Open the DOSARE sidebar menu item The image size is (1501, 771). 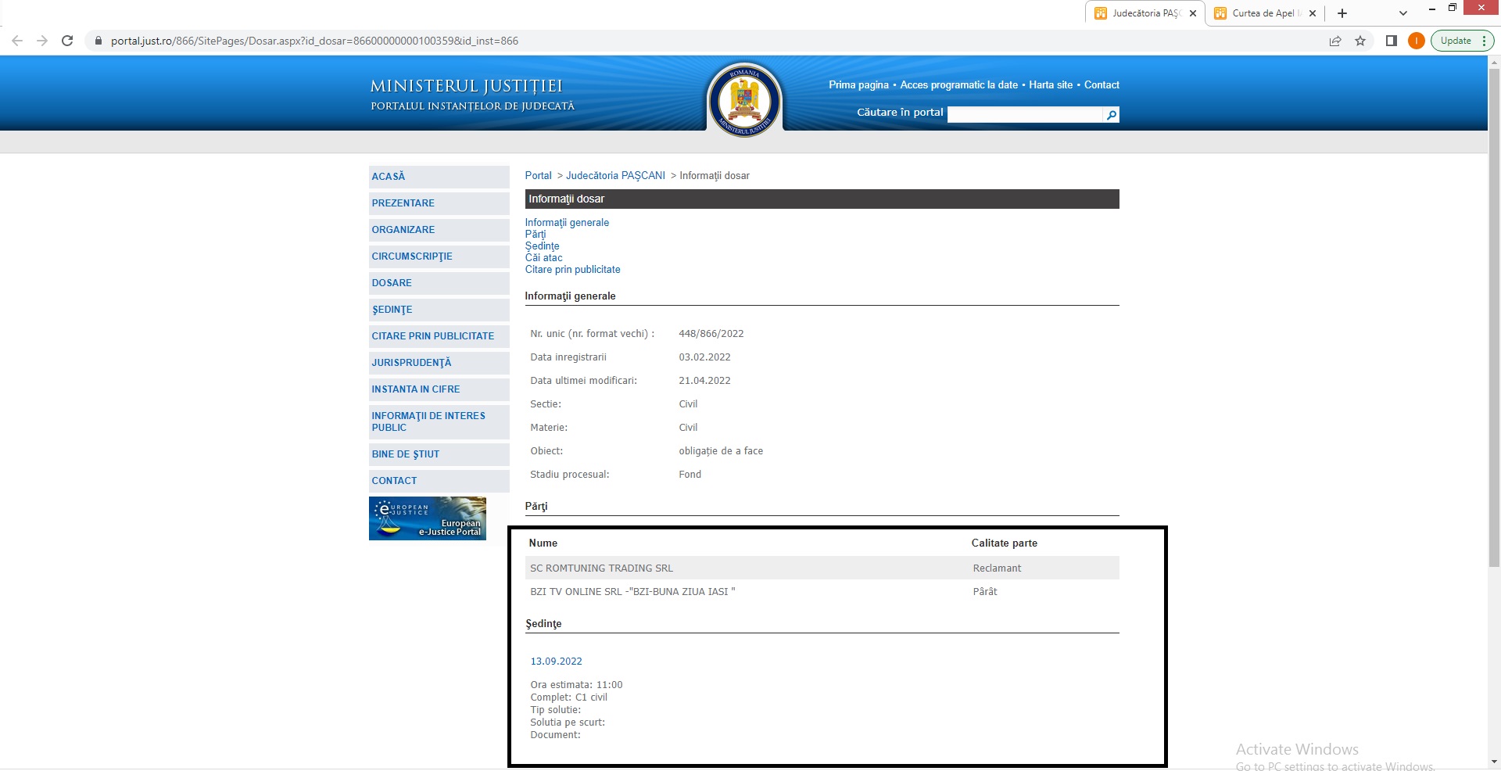pos(392,283)
